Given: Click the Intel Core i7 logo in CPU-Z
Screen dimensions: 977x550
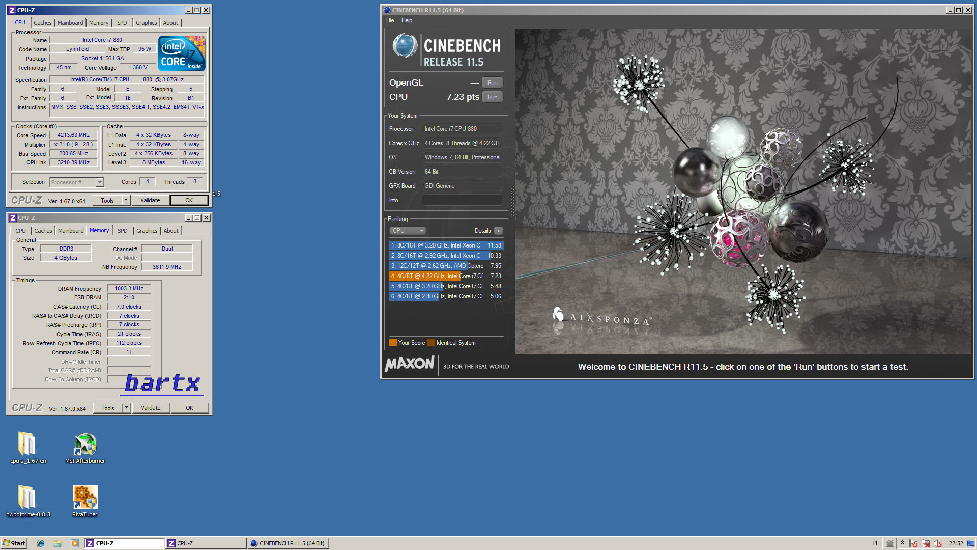Looking at the screenshot, I should click(182, 53).
